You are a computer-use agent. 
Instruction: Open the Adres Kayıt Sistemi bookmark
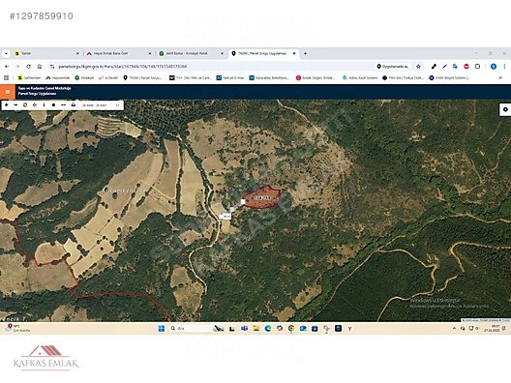pyautogui.click(x=360, y=77)
